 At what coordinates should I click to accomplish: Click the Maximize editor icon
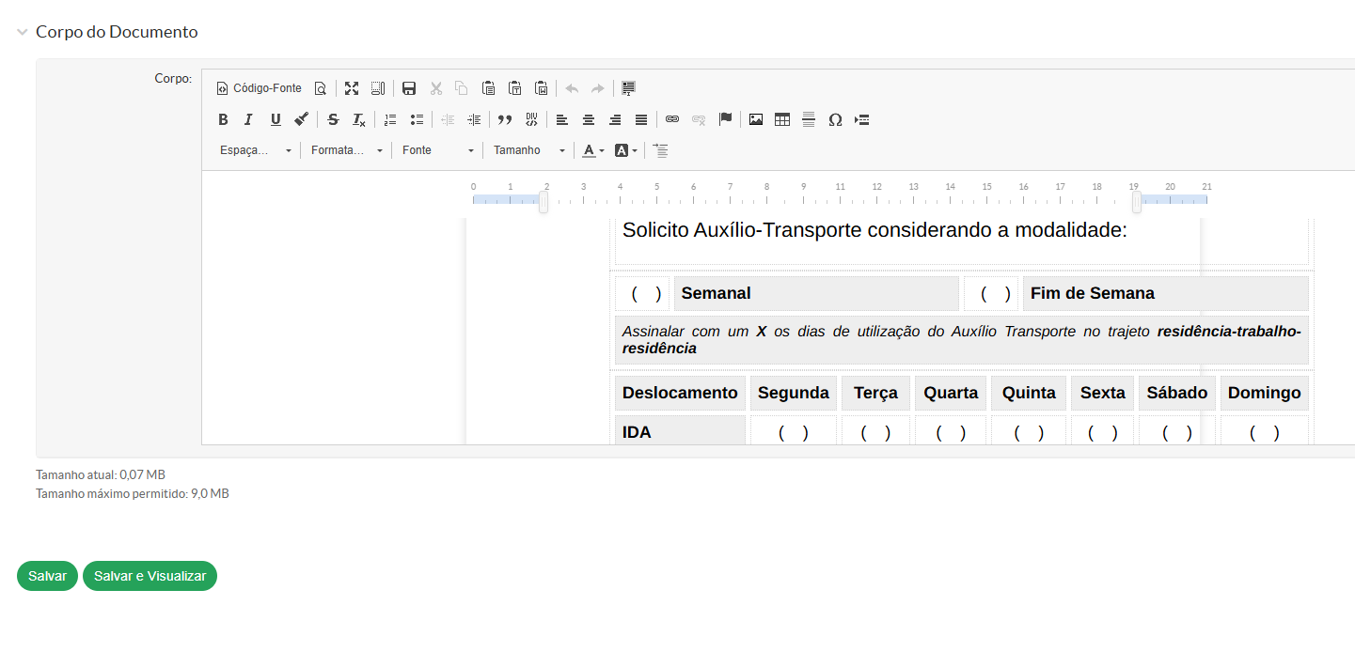(352, 88)
